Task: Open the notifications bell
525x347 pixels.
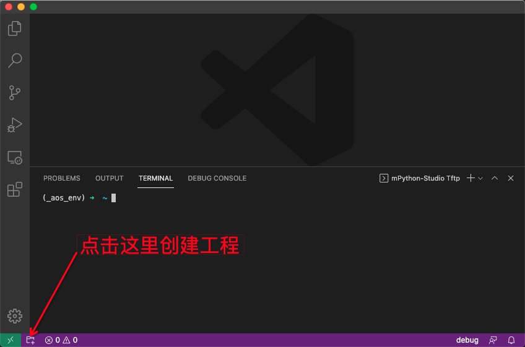Action: click(511, 340)
